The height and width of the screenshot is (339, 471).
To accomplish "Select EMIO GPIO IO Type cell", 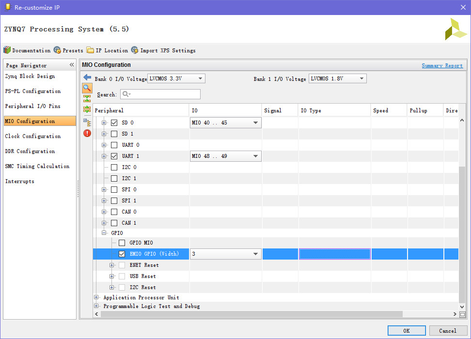I will pos(335,254).
